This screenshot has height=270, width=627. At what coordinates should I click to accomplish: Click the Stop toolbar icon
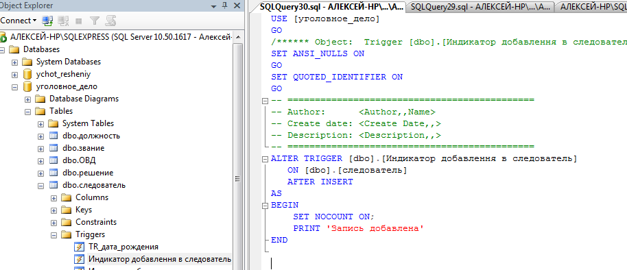79,21
